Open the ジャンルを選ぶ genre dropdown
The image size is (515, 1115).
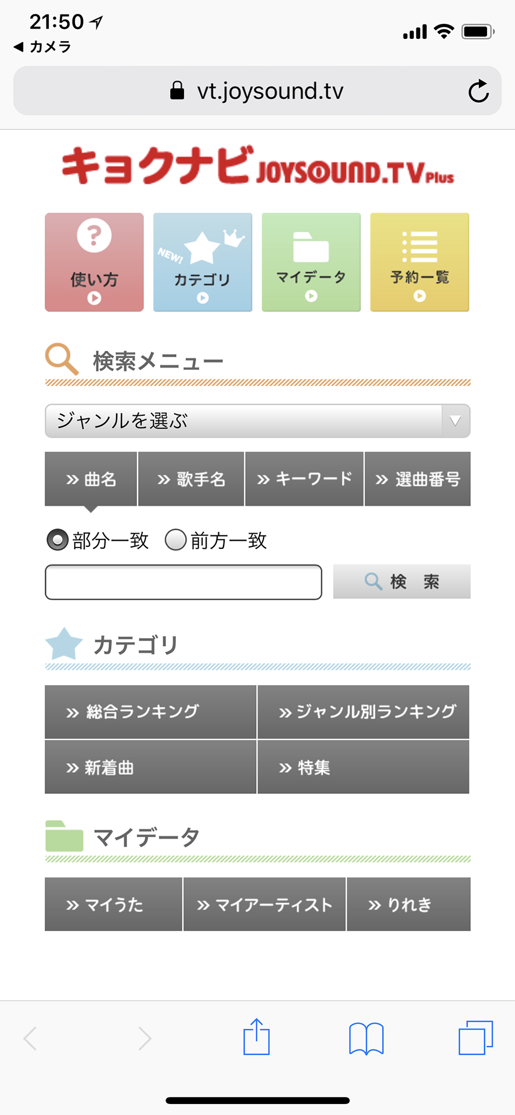[257, 421]
